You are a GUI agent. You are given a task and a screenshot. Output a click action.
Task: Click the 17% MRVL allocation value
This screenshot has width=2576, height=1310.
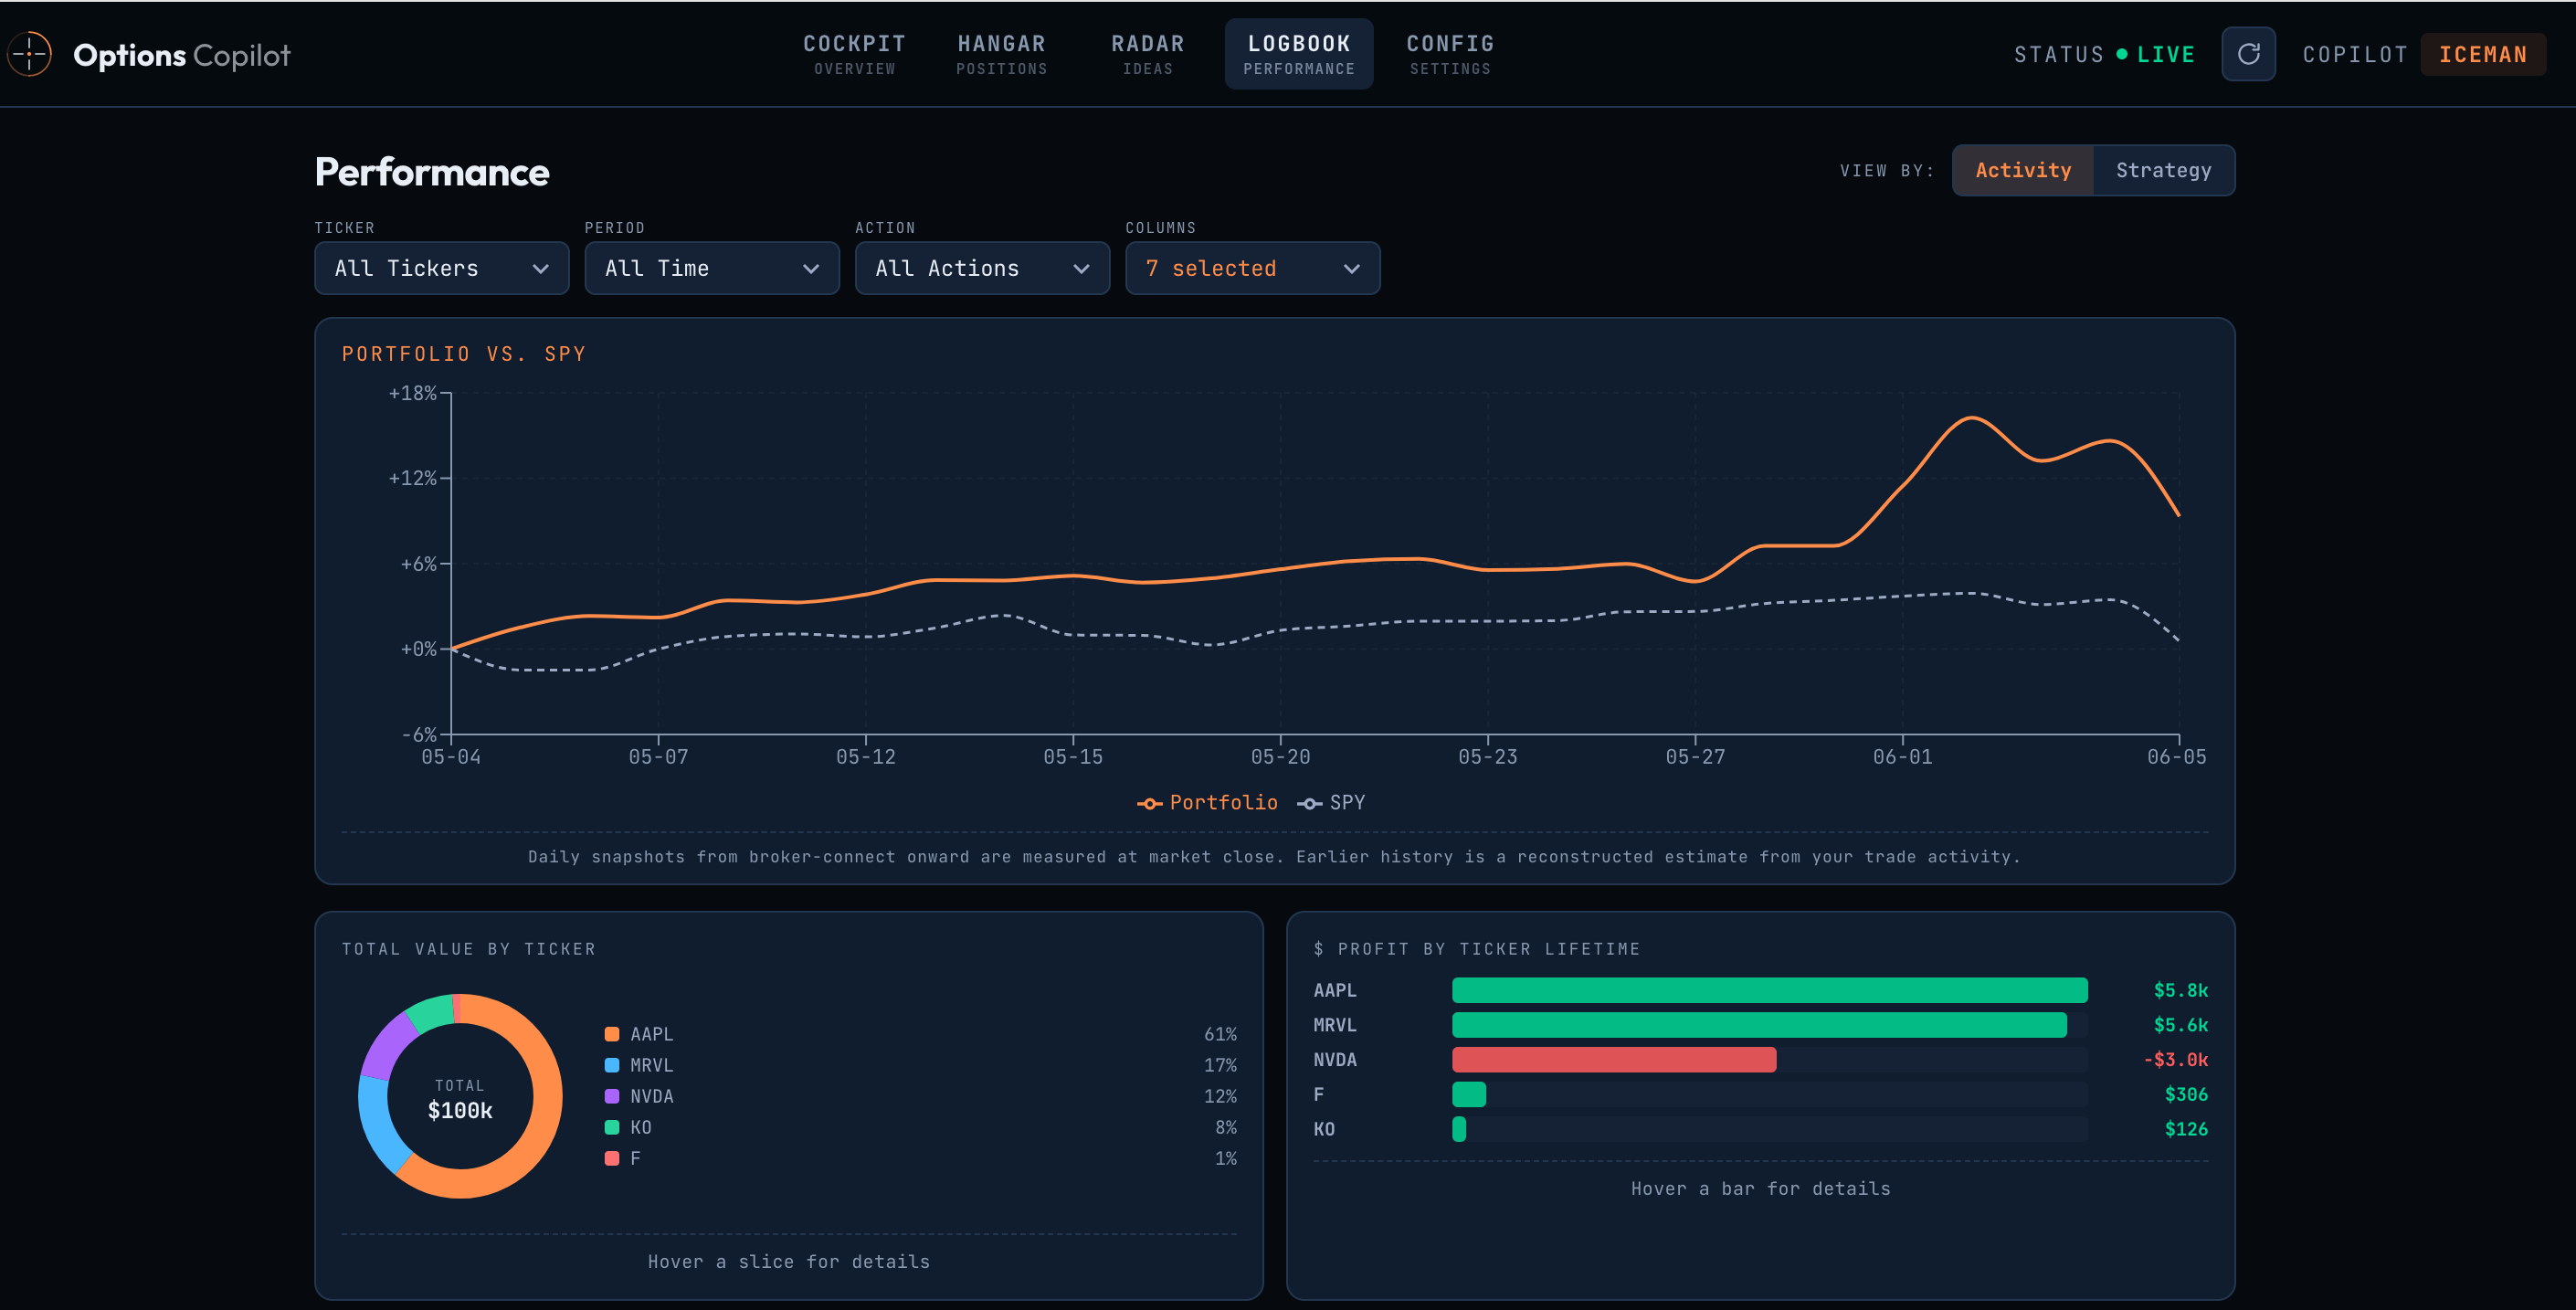coord(1220,1065)
